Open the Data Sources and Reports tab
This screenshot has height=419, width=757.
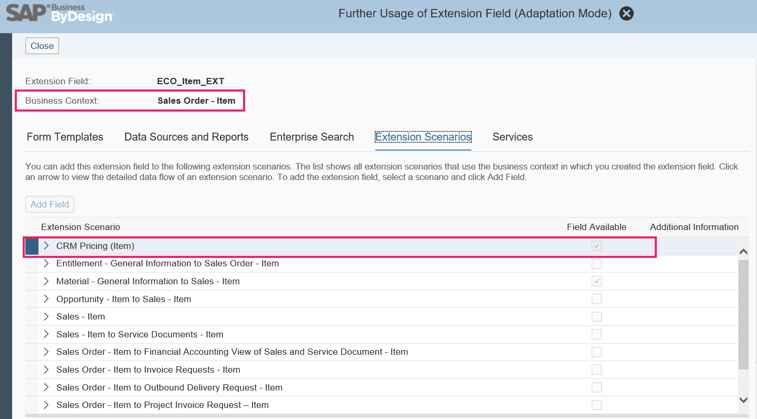187,137
